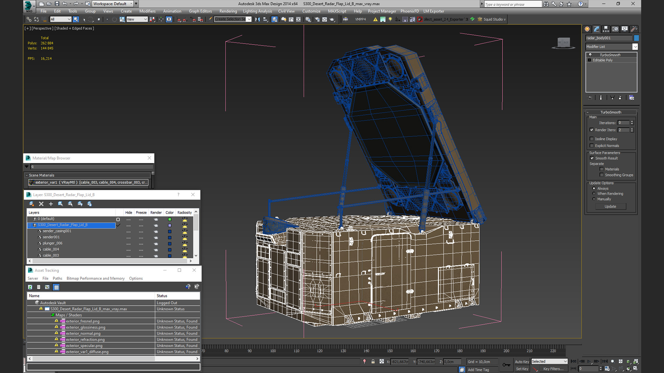Collapse the S300_Desert_Radar_Flap_Lid_B layer tree node

coord(30,225)
